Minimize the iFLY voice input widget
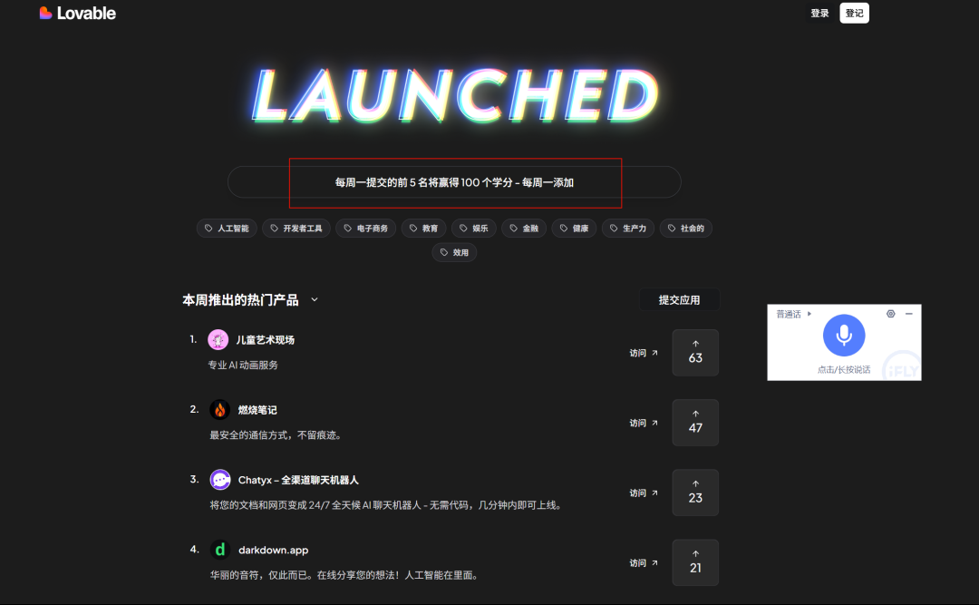Image resolution: width=979 pixels, height=605 pixels. click(x=909, y=314)
